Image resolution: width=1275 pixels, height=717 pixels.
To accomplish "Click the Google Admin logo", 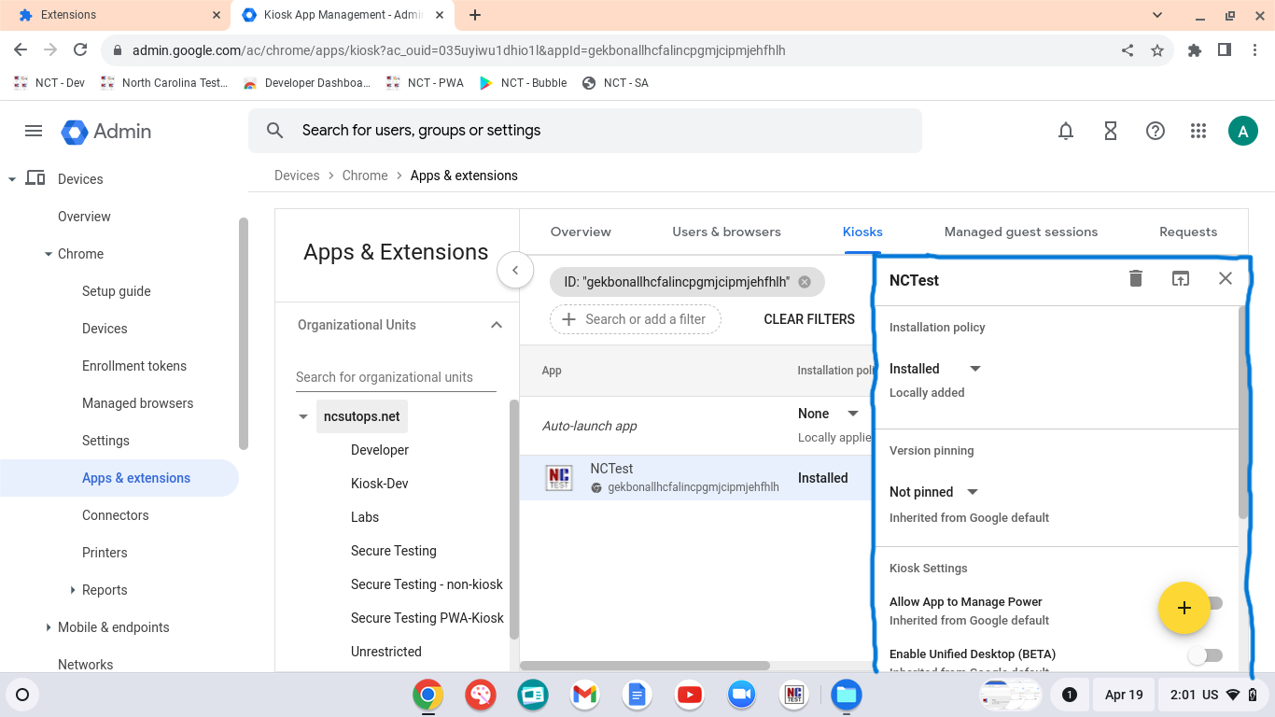I will [106, 131].
